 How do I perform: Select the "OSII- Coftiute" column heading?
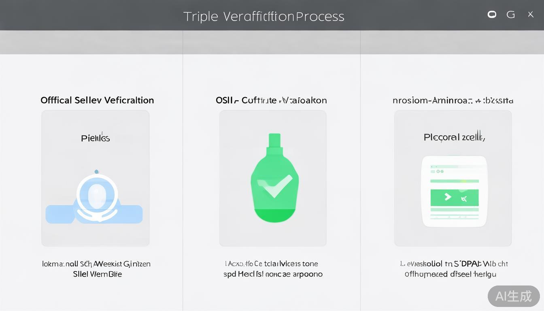[x=271, y=100]
